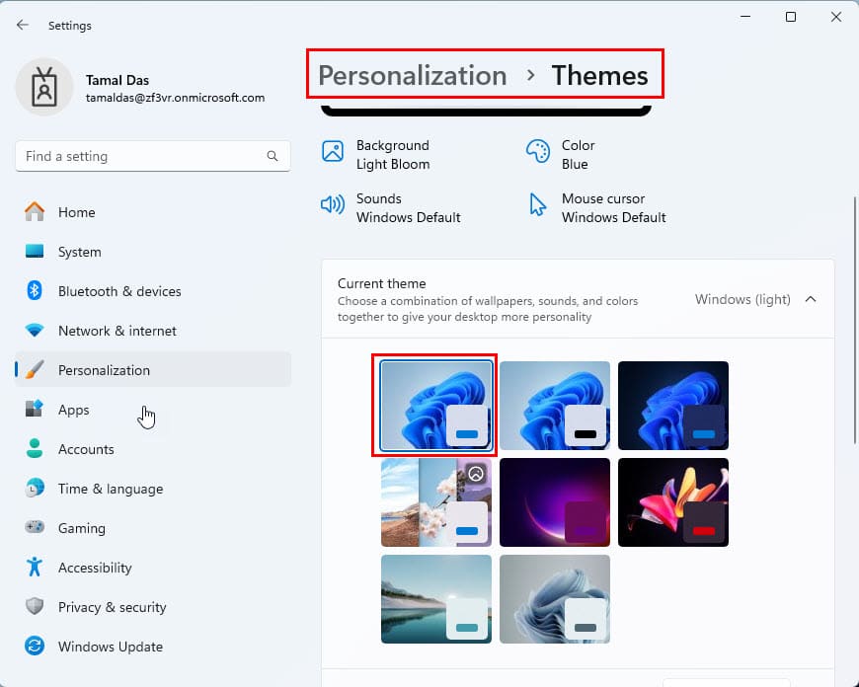Focus the Find a setting search box

153,156
